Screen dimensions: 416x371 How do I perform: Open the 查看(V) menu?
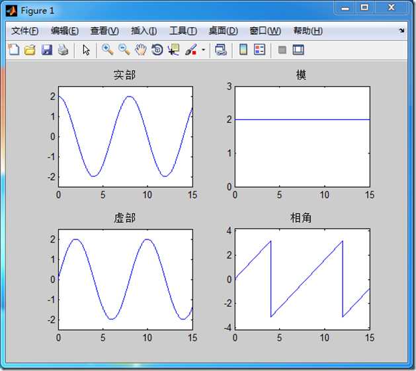point(104,31)
